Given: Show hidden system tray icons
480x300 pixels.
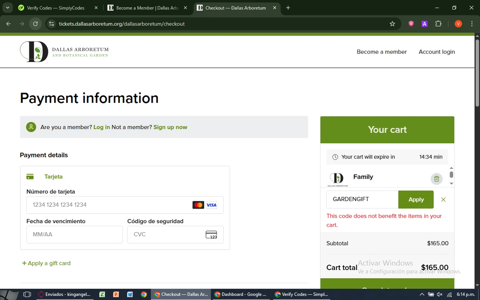Looking at the screenshot, I should [x=422, y=294].
